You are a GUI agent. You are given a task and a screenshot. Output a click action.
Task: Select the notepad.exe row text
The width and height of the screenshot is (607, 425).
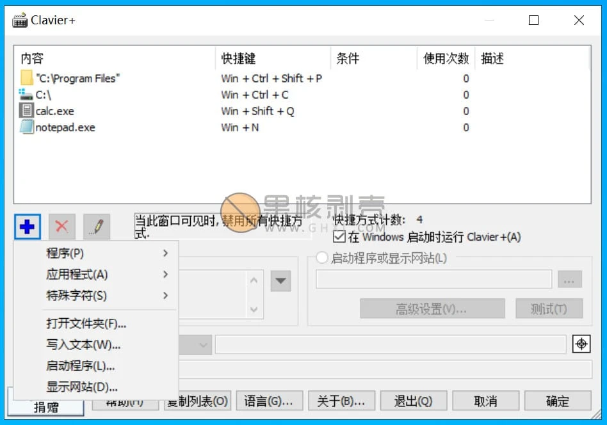tap(65, 128)
